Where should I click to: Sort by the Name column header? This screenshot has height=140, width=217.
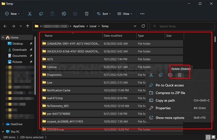(x=72, y=36)
